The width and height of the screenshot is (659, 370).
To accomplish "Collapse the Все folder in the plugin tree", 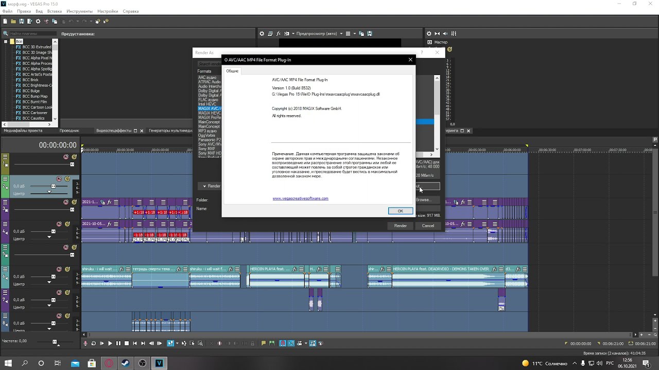I will point(6,41).
